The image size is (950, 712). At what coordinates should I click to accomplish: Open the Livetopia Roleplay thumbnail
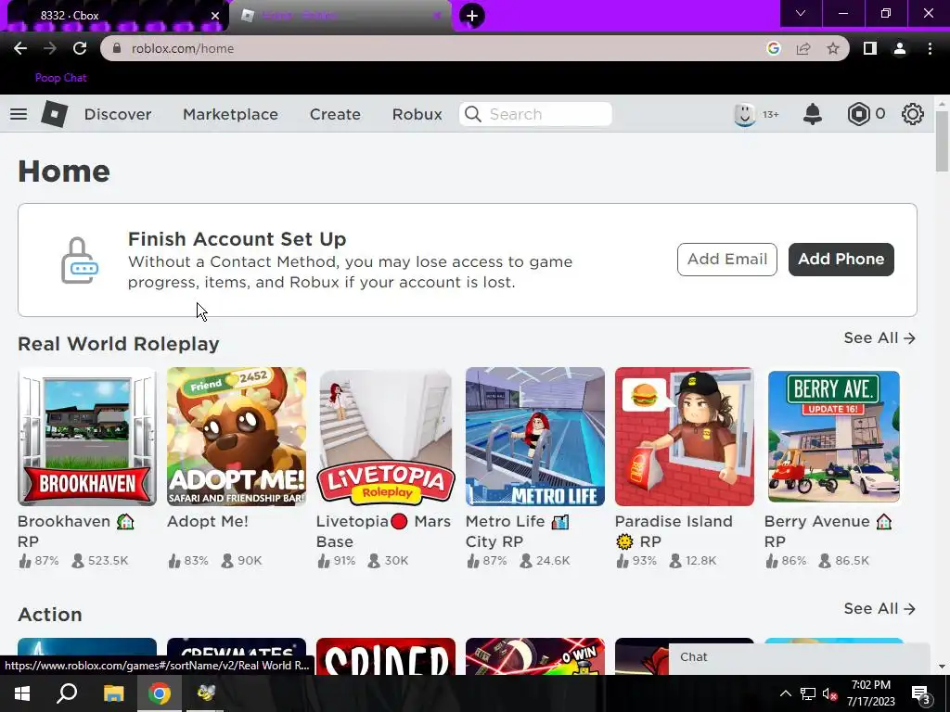(386, 437)
